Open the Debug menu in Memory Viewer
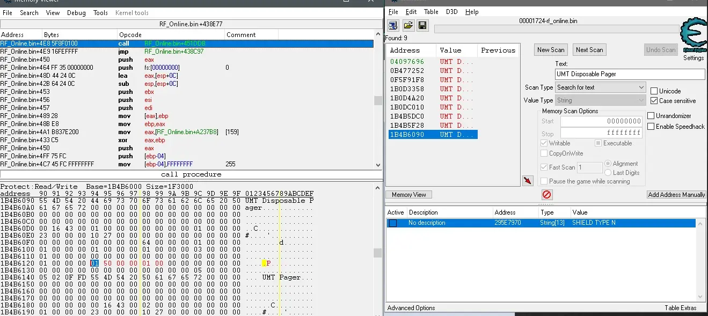This screenshot has width=708, height=316. click(76, 13)
